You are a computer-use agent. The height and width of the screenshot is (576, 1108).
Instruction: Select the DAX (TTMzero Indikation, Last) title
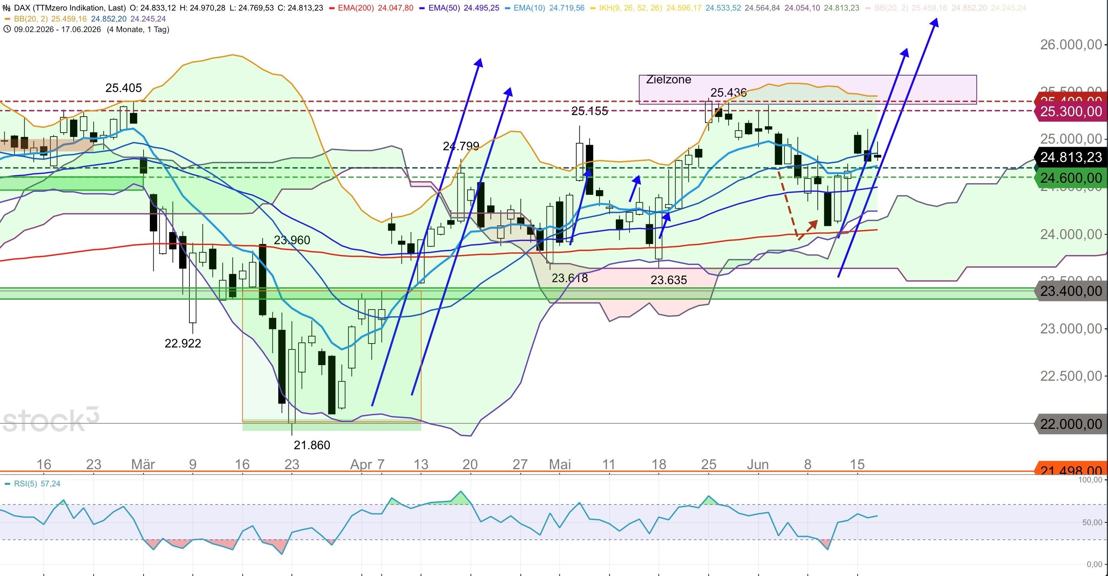coord(70,8)
